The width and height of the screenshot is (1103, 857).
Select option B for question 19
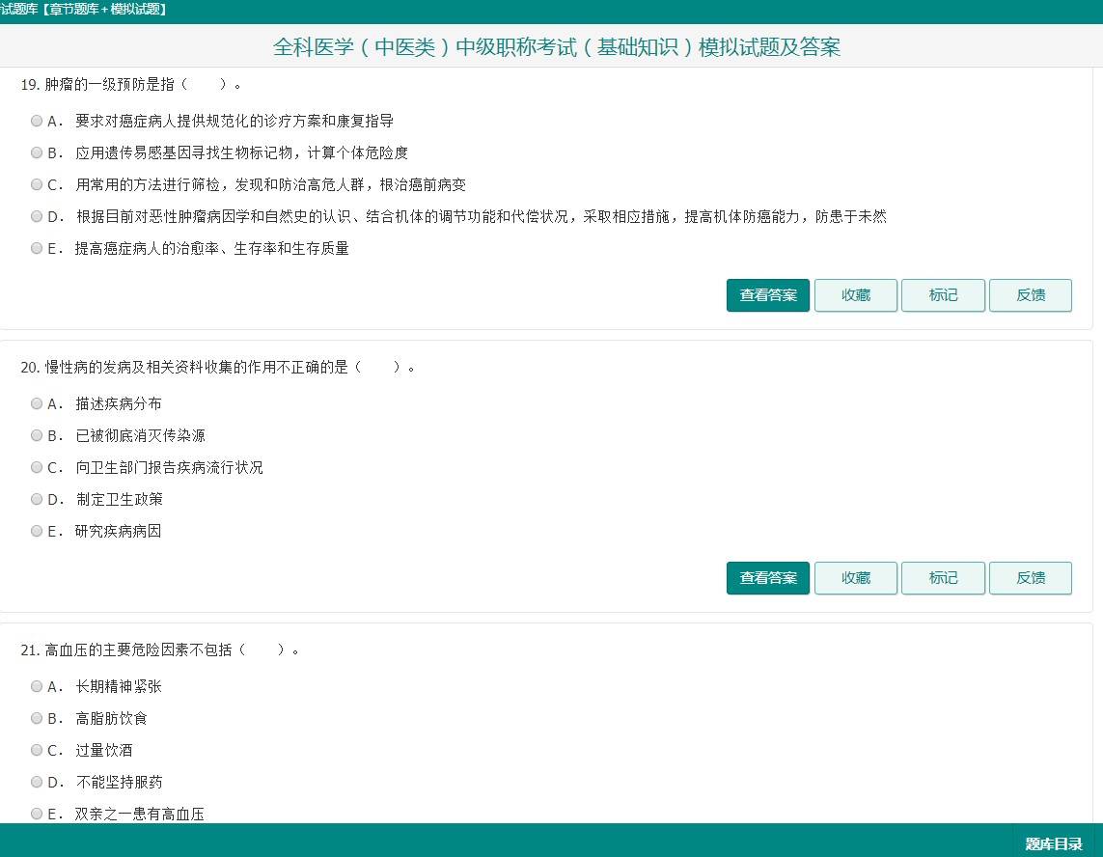37,152
